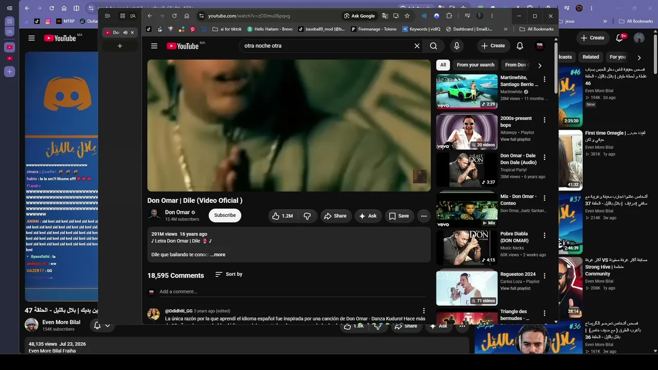Open options for Martinwhite, Santiago Berrio video
658x370 pixels.
tap(544, 79)
